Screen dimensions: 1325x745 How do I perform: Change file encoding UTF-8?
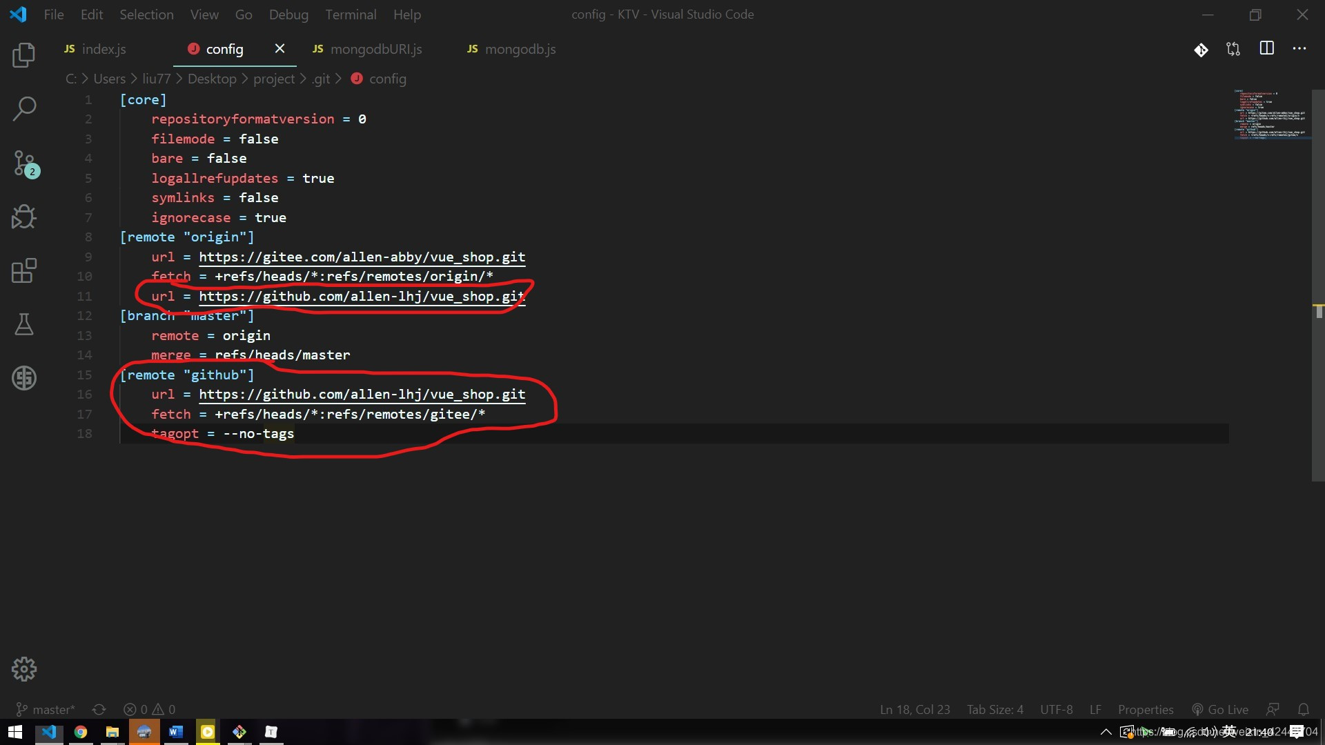click(1056, 709)
